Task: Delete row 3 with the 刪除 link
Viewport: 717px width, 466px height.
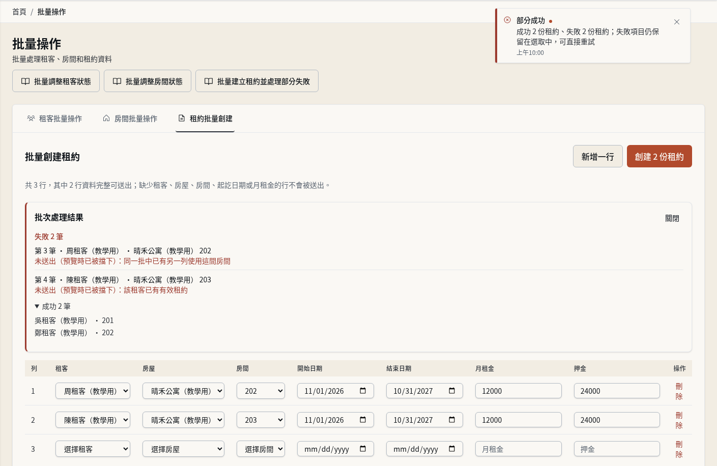Action: [x=679, y=449]
